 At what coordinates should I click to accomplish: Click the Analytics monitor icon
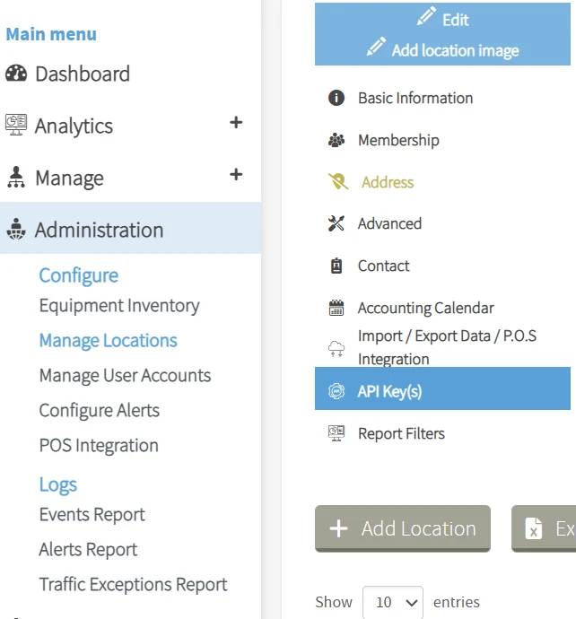pos(16,125)
